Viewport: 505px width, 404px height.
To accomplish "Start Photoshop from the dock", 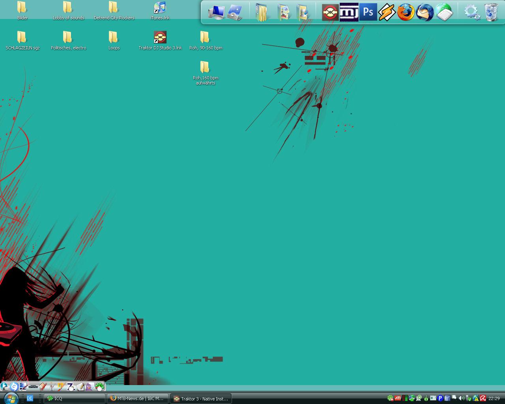I will tap(368, 12).
